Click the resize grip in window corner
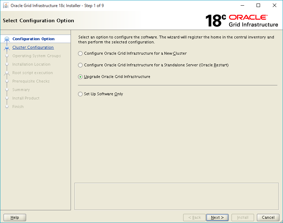 (281, 221)
